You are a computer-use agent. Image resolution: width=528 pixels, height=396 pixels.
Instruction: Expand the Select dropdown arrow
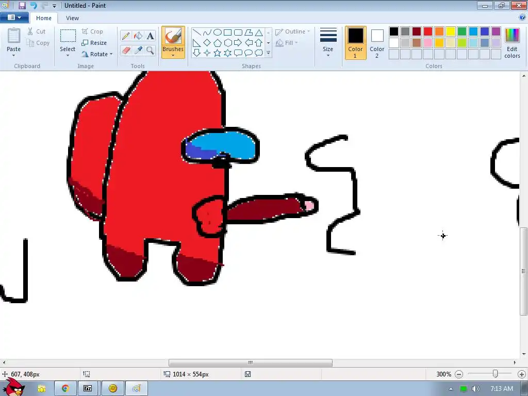point(68,55)
